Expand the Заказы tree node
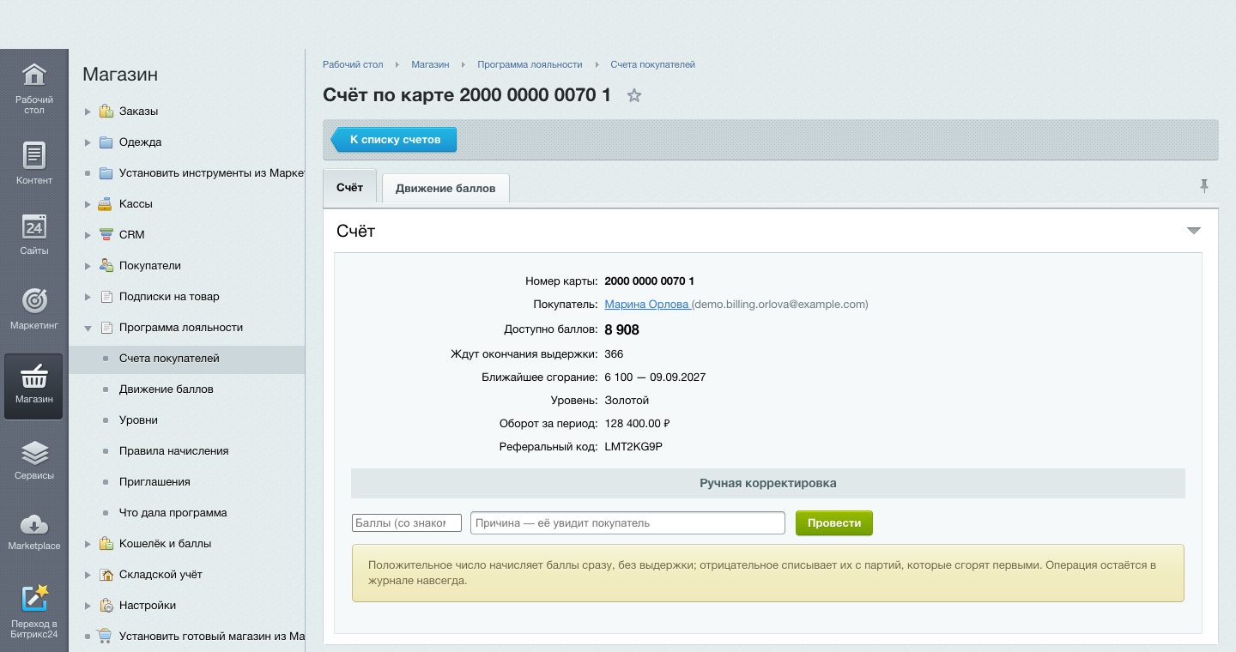Viewport: 1236px width, 652px height. click(x=88, y=112)
